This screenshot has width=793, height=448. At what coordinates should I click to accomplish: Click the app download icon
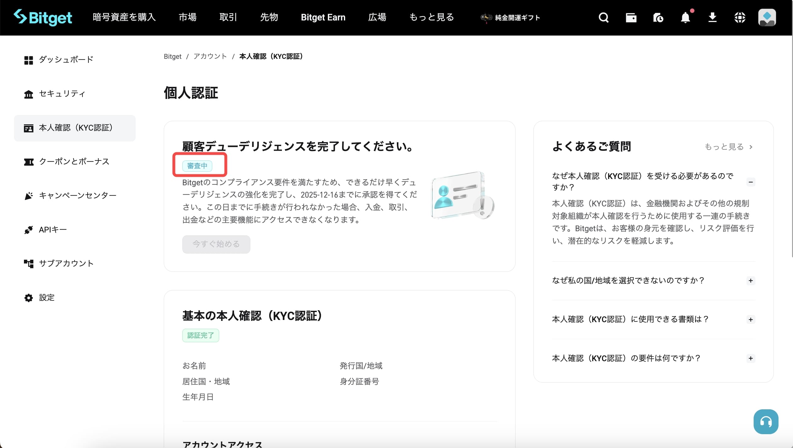coord(712,18)
